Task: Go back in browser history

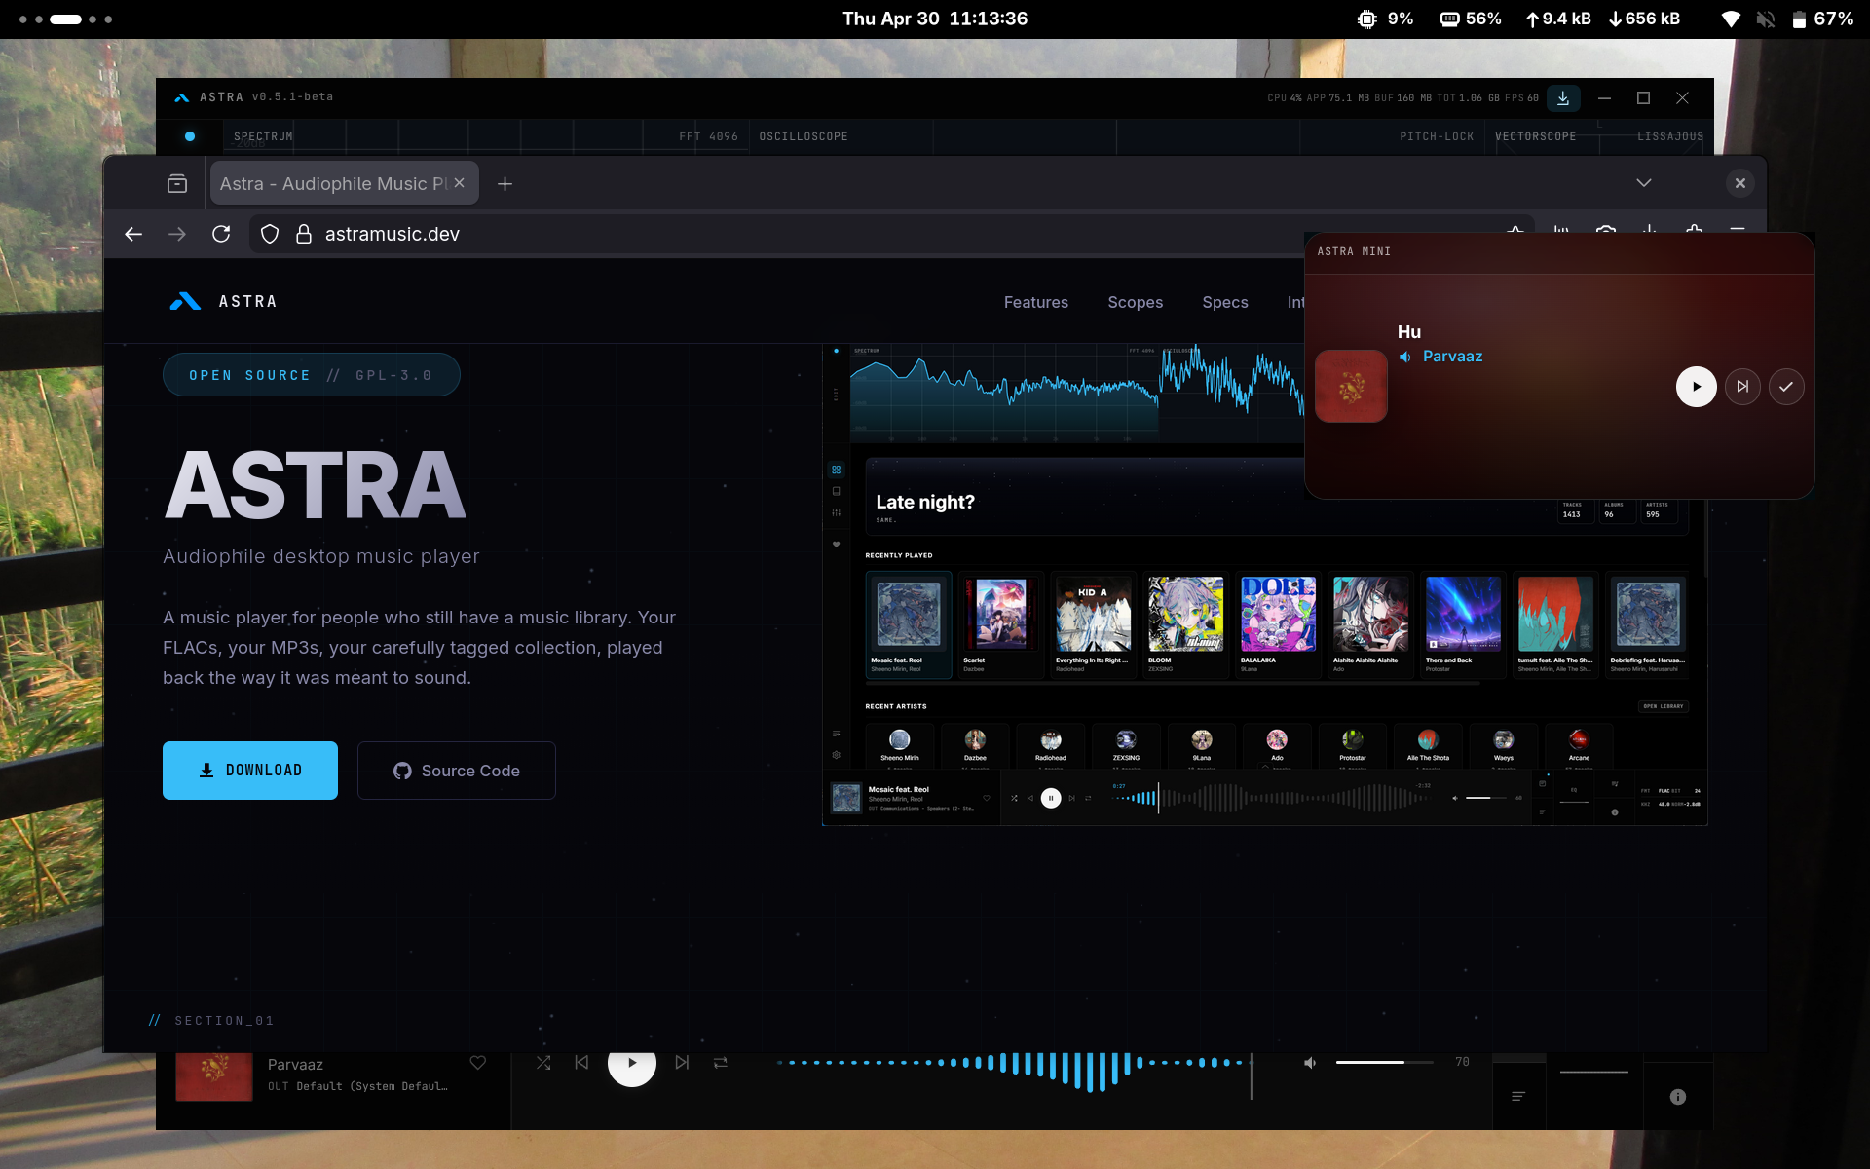Action: tap(133, 234)
